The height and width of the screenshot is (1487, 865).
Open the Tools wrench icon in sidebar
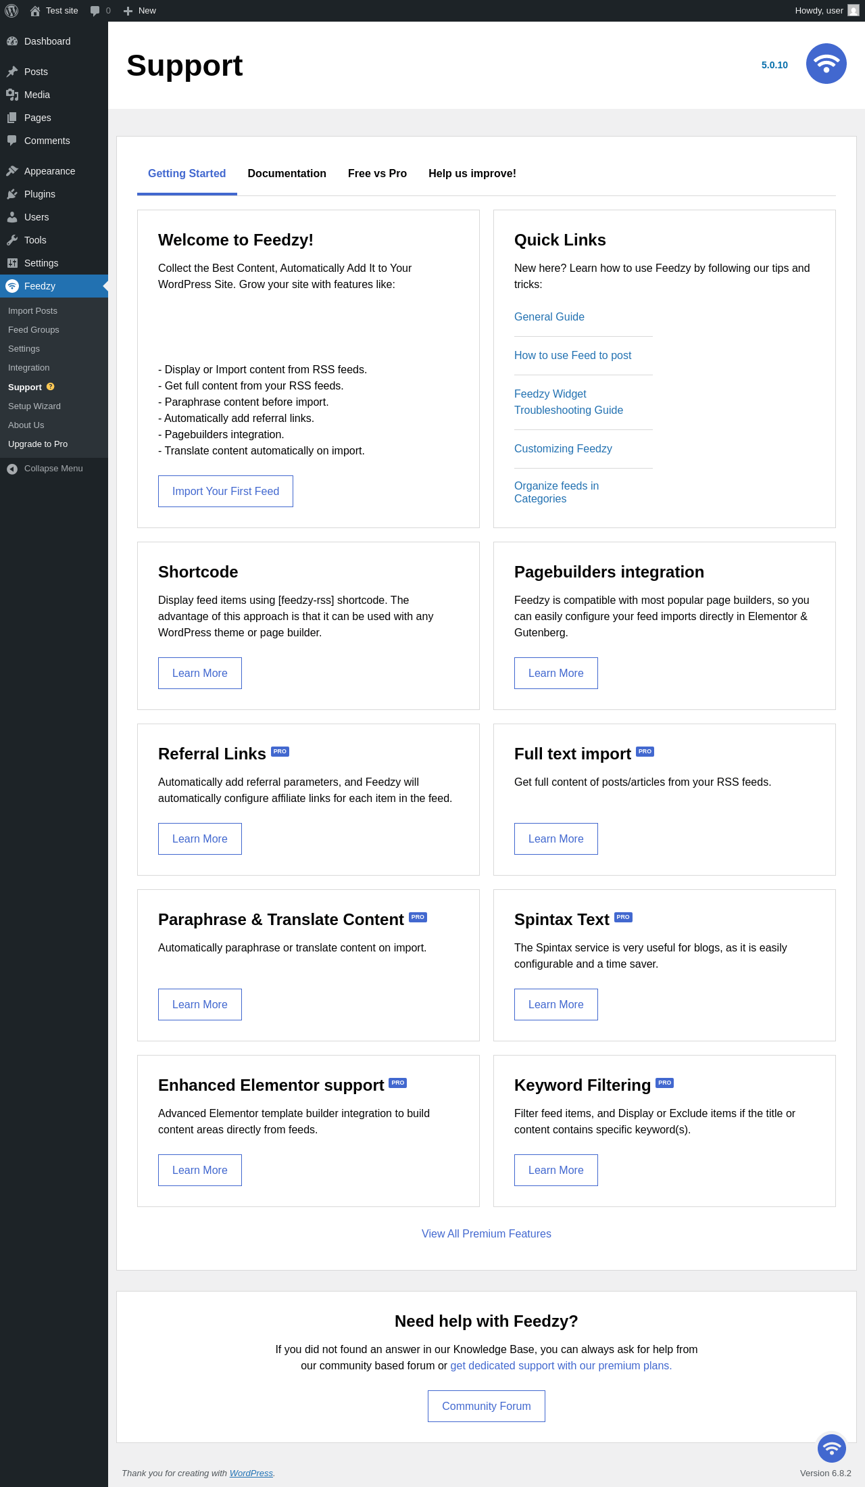tap(12, 240)
